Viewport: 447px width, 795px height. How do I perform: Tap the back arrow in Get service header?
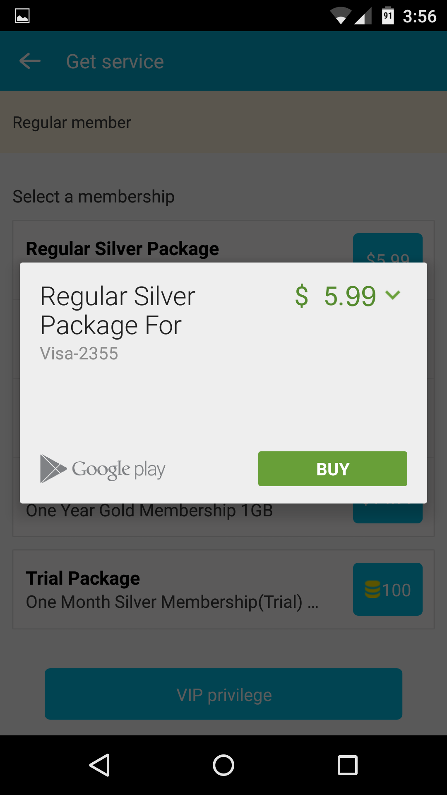(x=30, y=61)
